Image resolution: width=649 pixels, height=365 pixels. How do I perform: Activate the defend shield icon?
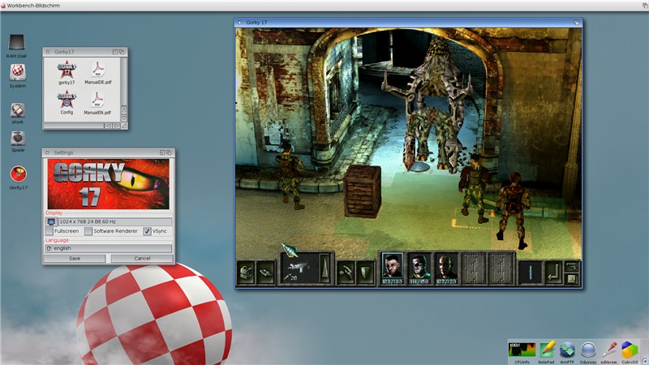(x=365, y=273)
